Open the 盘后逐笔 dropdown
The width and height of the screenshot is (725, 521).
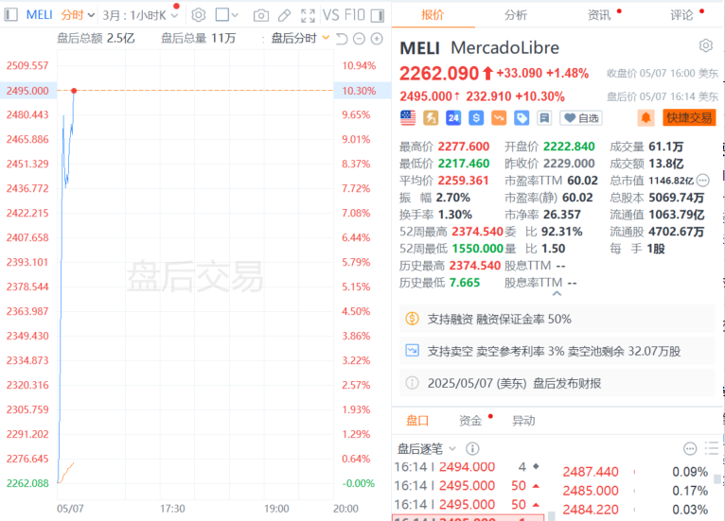pyautogui.click(x=427, y=448)
